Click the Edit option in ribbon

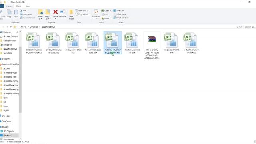click(x=105, y=14)
